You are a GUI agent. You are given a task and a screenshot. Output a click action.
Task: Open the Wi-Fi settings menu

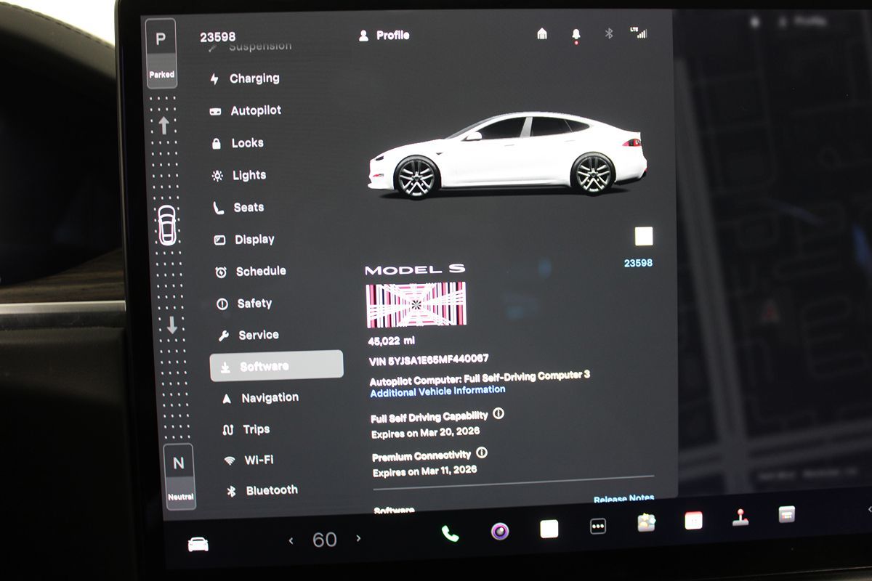click(249, 460)
